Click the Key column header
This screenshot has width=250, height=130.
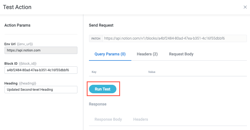point(94,72)
